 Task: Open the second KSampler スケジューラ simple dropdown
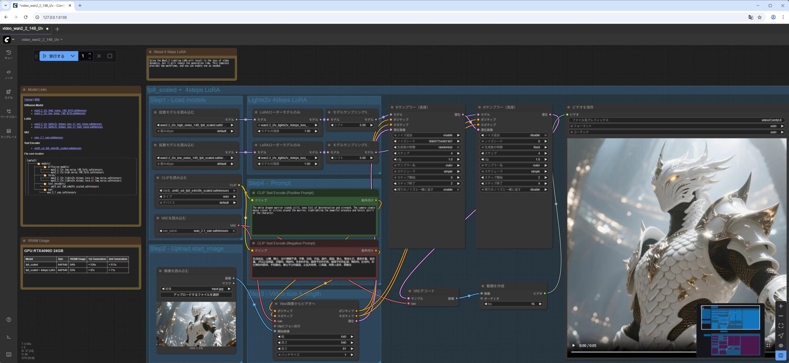(514, 171)
